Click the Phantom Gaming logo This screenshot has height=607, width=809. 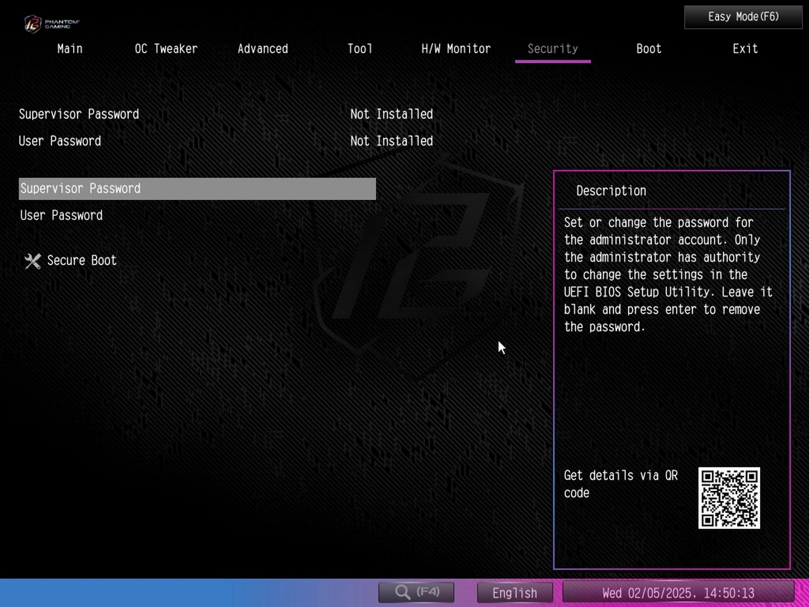pyautogui.click(x=51, y=24)
